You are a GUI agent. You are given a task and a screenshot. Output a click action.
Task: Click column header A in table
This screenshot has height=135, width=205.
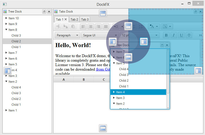[x=64, y=79]
